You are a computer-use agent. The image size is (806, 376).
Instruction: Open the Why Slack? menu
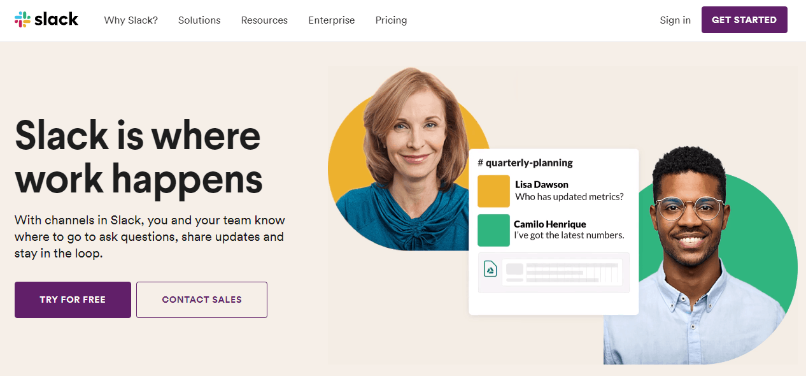131,20
